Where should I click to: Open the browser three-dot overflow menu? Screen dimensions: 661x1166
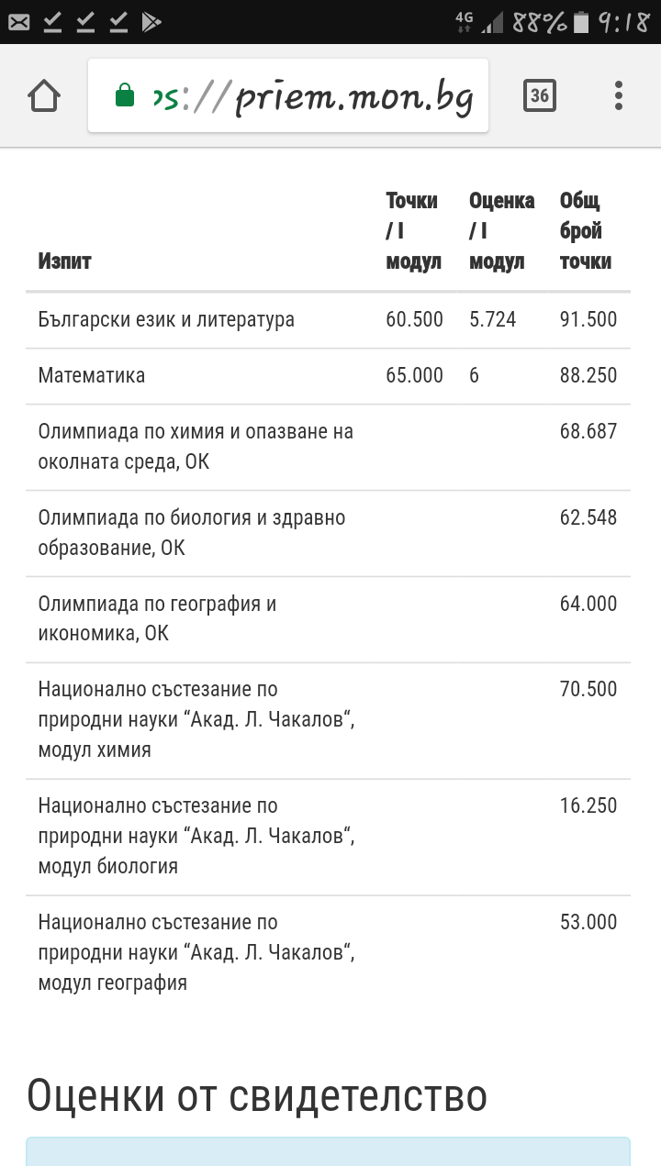point(619,95)
